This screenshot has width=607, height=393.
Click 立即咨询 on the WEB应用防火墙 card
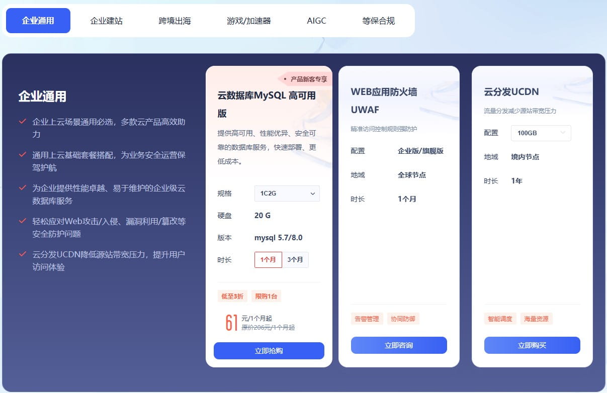click(399, 345)
